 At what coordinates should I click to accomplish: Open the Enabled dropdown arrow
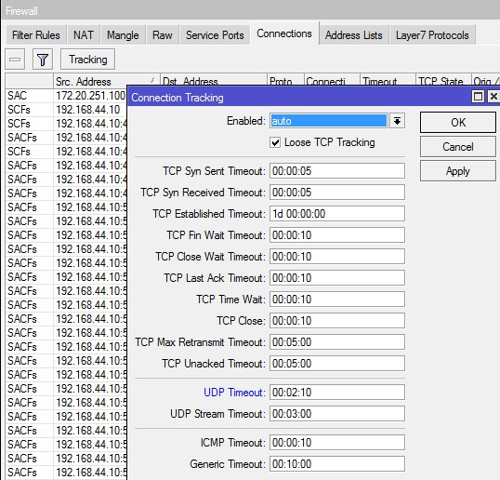click(397, 121)
